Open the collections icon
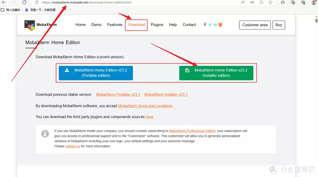Screen dimensions: 318x177 [x=293, y=2]
